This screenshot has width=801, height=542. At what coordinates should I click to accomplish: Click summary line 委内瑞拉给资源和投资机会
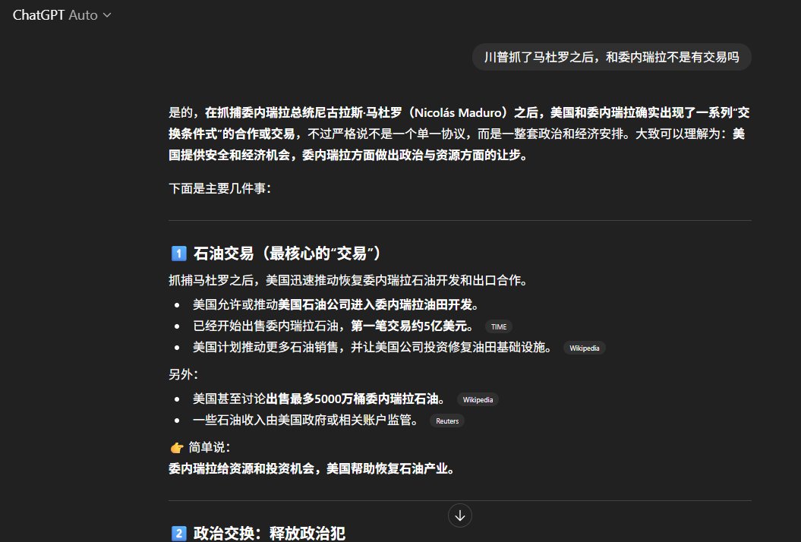[x=312, y=468]
